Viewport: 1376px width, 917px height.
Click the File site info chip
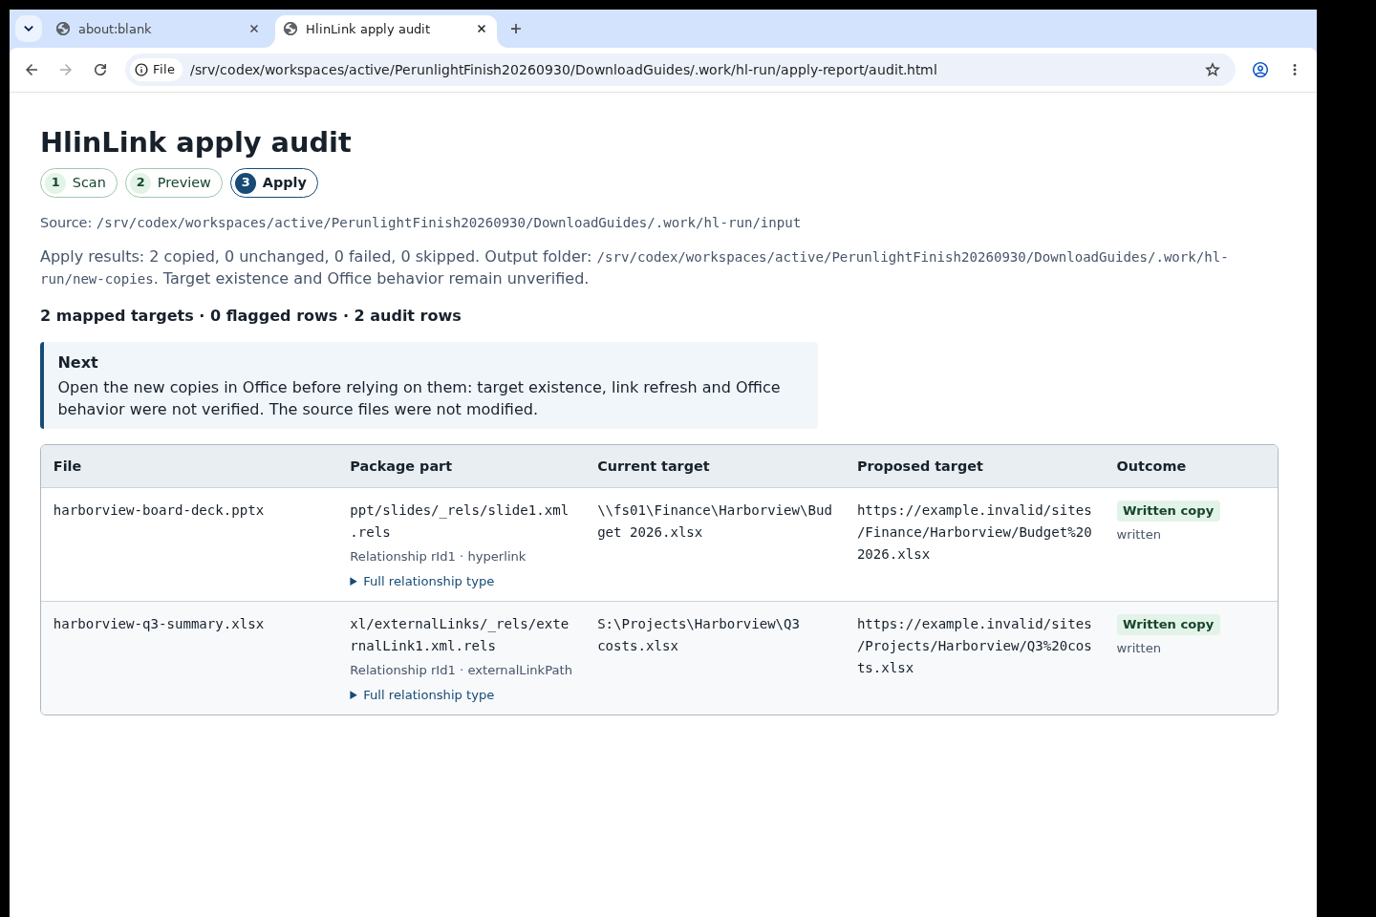point(155,70)
